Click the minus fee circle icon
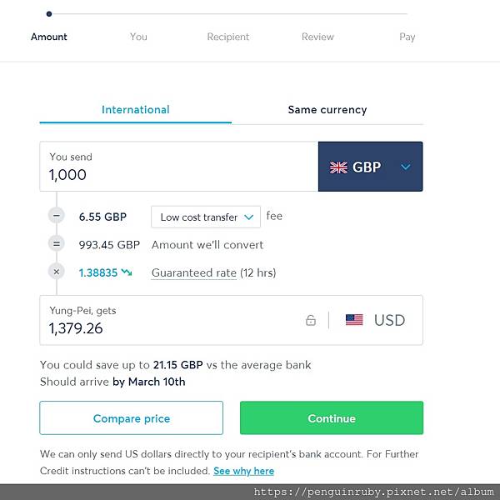This screenshot has width=500, height=500. (57, 217)
